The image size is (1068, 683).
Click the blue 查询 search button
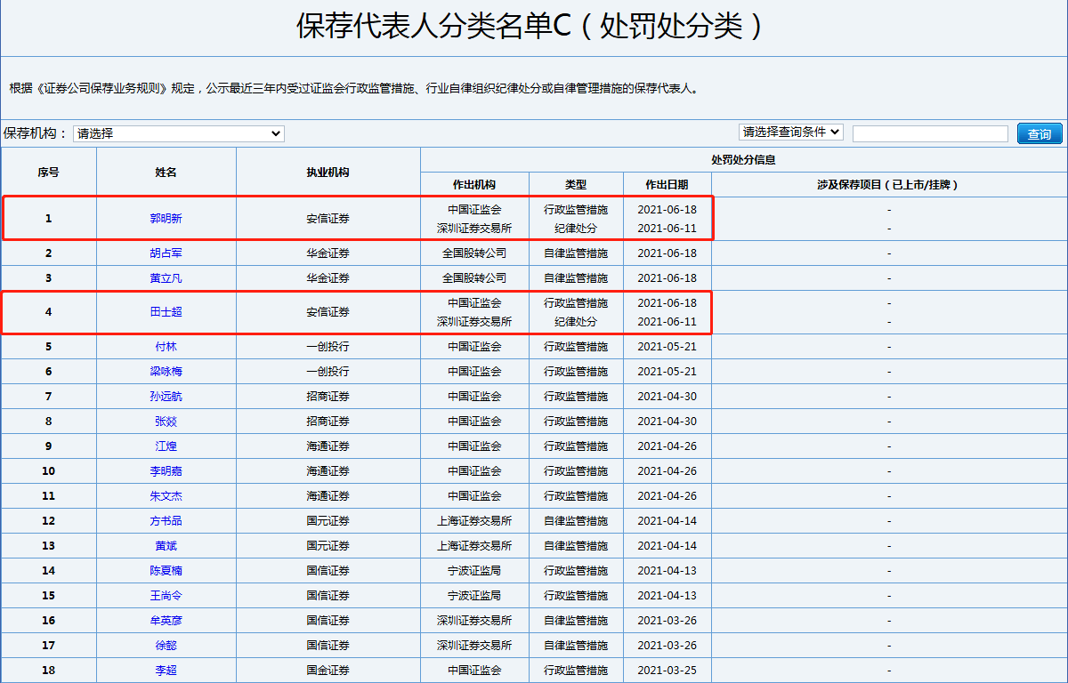pos(1040,133)
